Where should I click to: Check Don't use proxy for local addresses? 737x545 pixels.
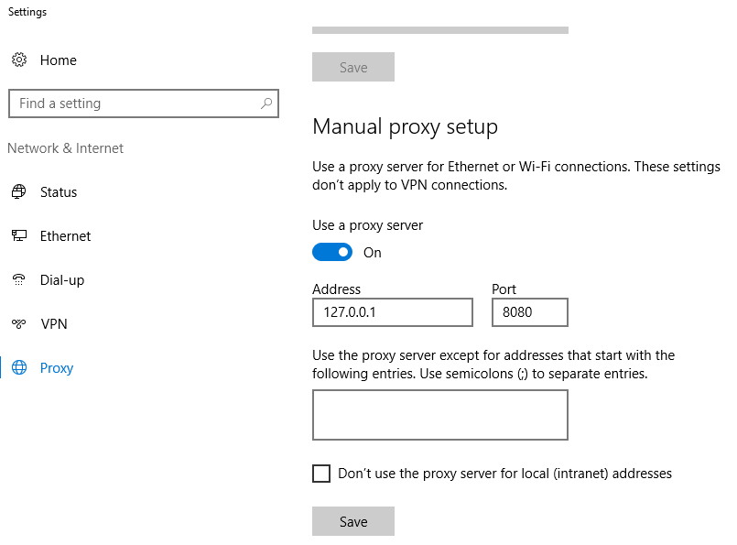(321, 474)
